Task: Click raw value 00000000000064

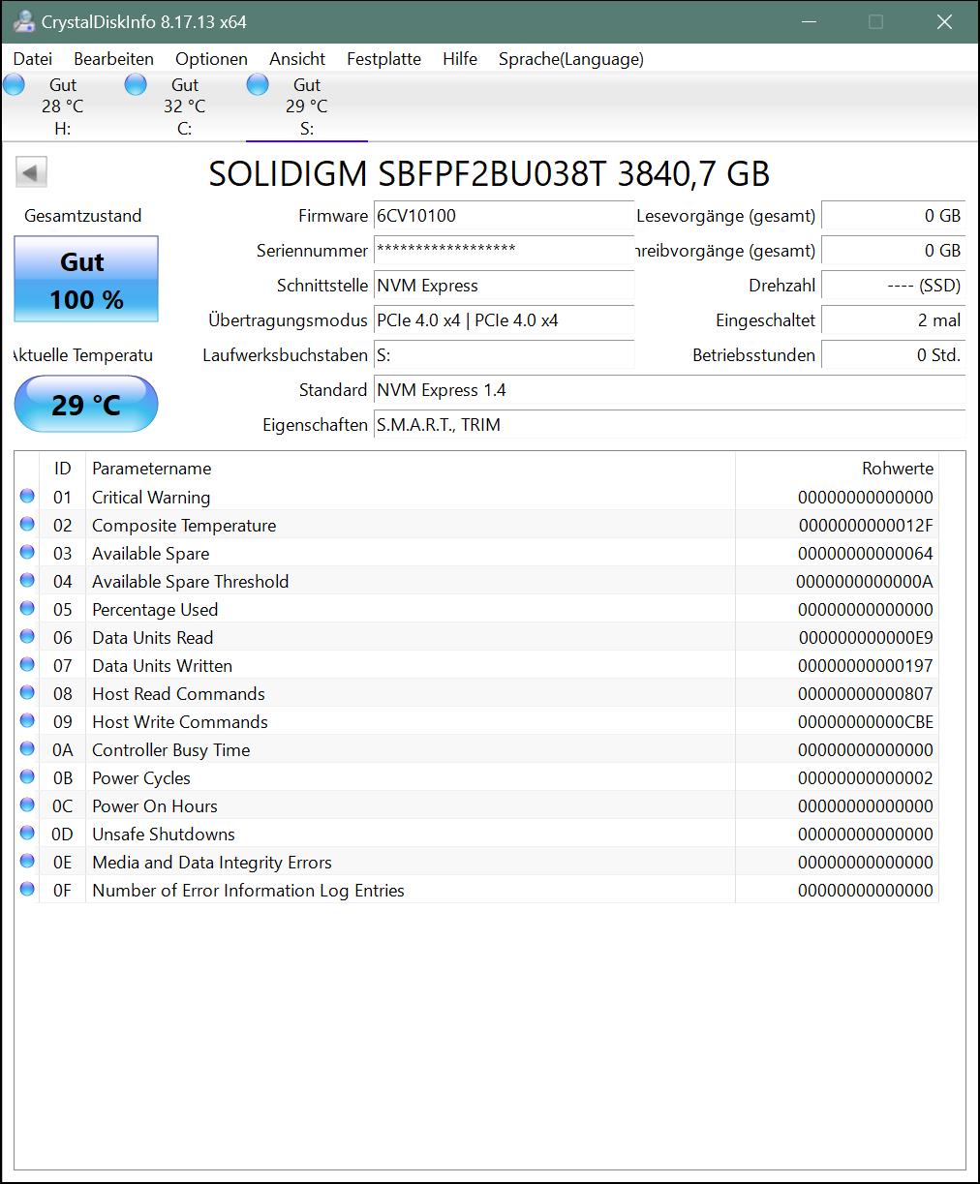Action: [x=866, y=554]
